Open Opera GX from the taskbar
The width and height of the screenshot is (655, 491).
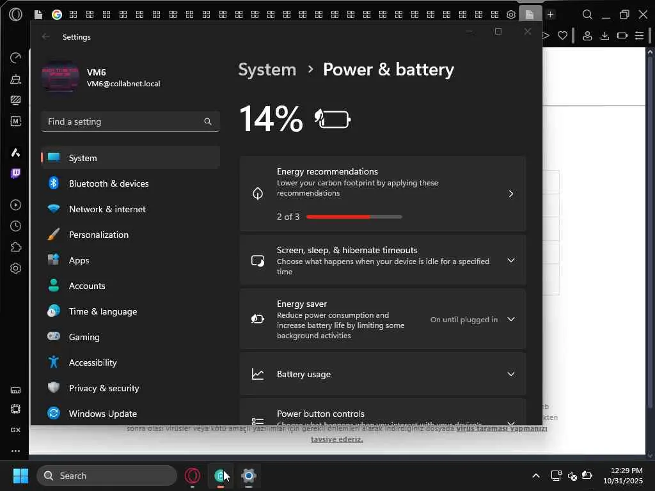click(x=192, y=476)
